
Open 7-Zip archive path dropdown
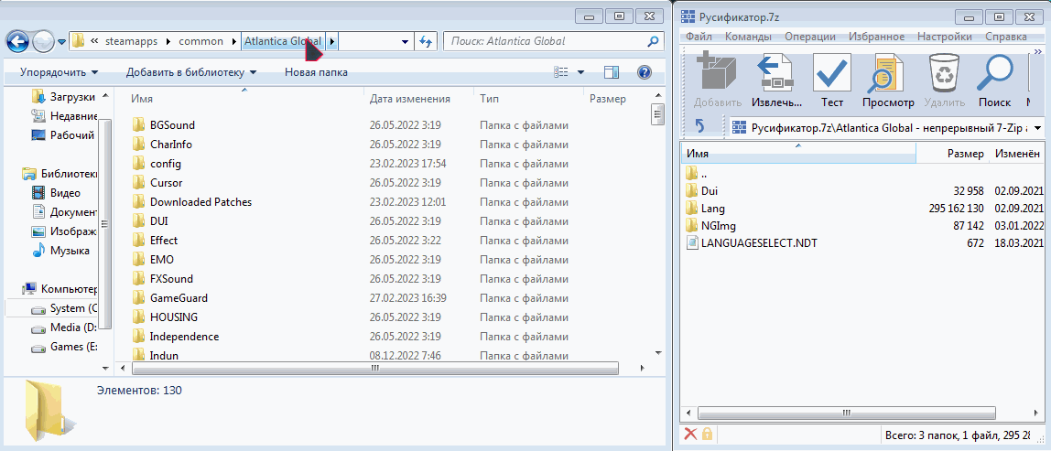1037,126
